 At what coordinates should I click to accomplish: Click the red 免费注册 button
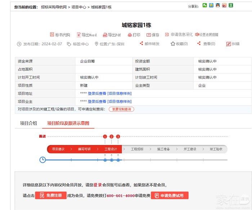pos(51,196)
